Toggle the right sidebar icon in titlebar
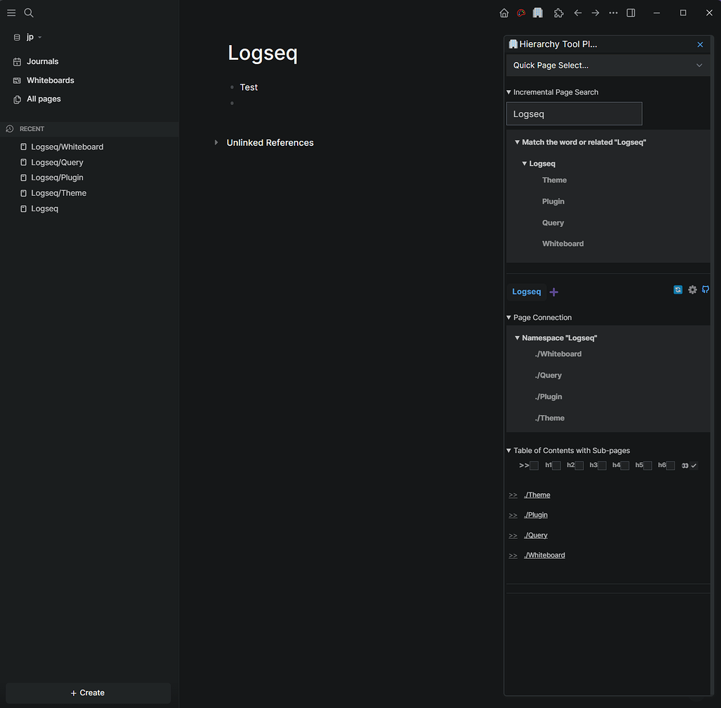Image resolution: width=721 pixels, height=708 pixels. click(629, 13)
